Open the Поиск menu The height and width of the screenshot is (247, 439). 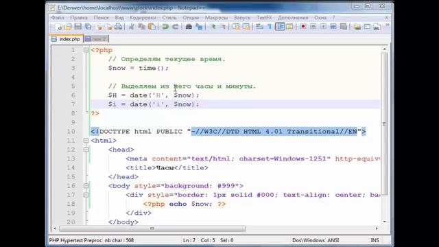tap(101, 18)
